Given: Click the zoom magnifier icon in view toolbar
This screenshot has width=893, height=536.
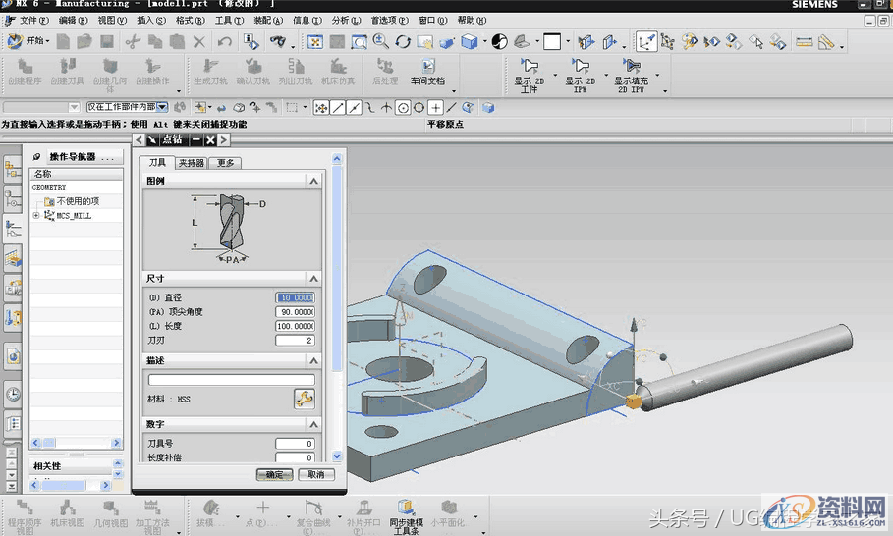Looking at the screenshot, I should [380, 41].
